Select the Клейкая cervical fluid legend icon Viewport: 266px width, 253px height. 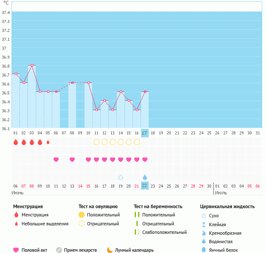204,225
